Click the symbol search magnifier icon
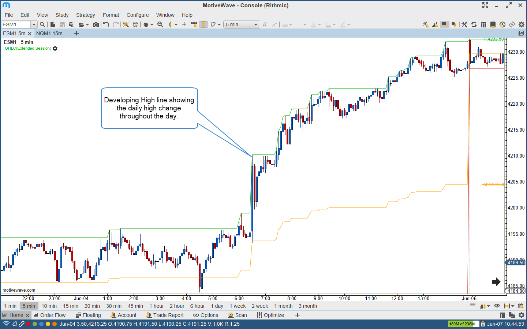The width and height of the screenshot is (527, 329). tap(42, 24)
